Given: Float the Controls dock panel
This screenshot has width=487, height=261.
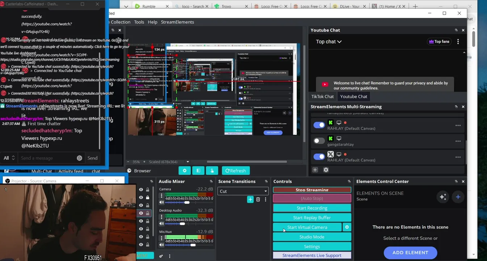Looking at the screenshot, I should [x=349, y=182].
